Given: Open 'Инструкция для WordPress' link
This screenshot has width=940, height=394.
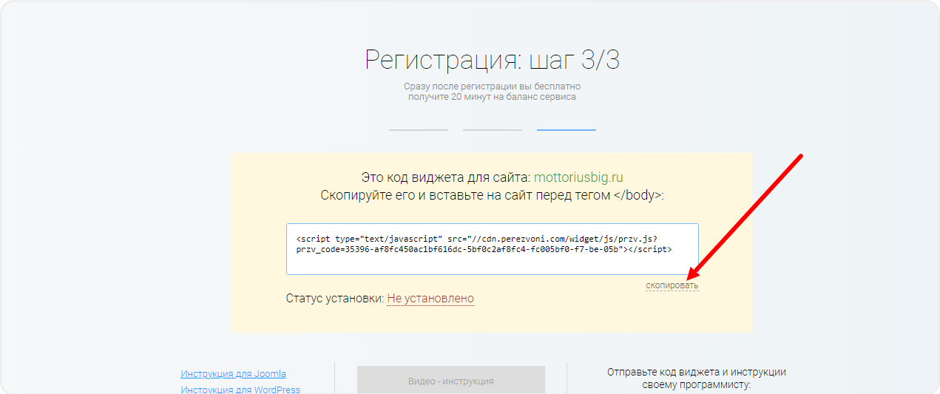Looking at the screenshot, I should click(x=240, y=390).
